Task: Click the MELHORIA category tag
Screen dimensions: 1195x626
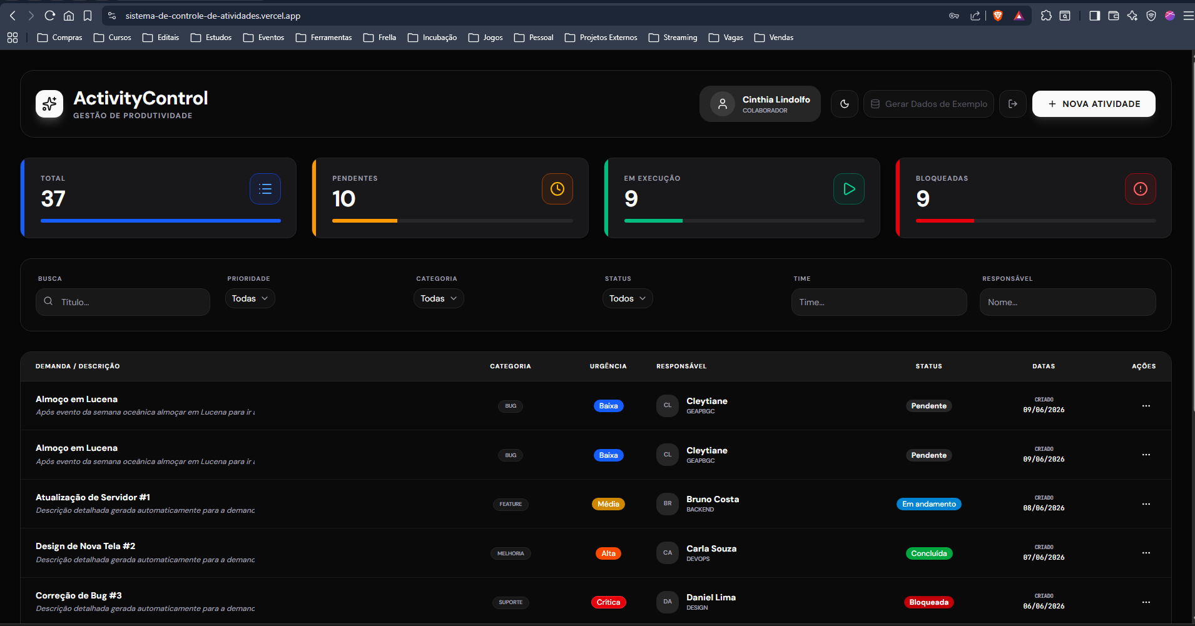Action: point(511,553)
